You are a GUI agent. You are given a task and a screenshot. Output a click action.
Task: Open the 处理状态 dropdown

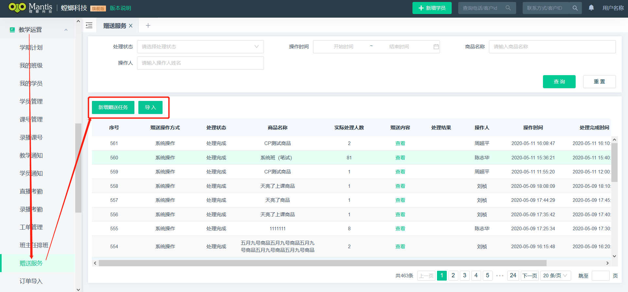(200, 47)
